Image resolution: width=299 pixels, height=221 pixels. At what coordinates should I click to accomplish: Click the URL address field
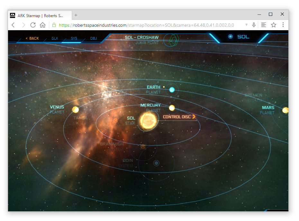(x=146, y=25)
